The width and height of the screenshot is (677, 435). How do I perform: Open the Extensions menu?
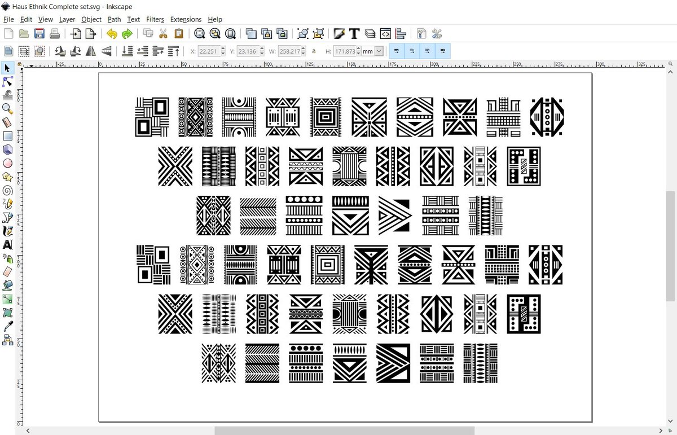point(186,19)
